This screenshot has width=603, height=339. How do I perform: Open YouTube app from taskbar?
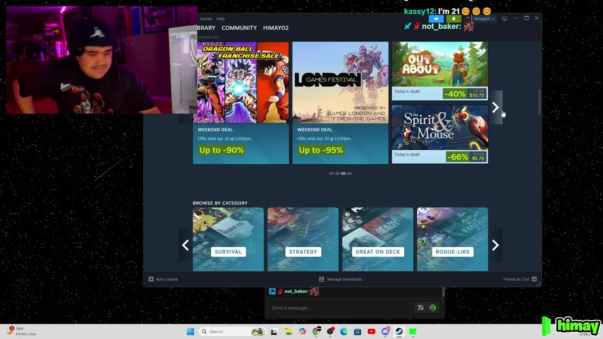tap(371, 331)
